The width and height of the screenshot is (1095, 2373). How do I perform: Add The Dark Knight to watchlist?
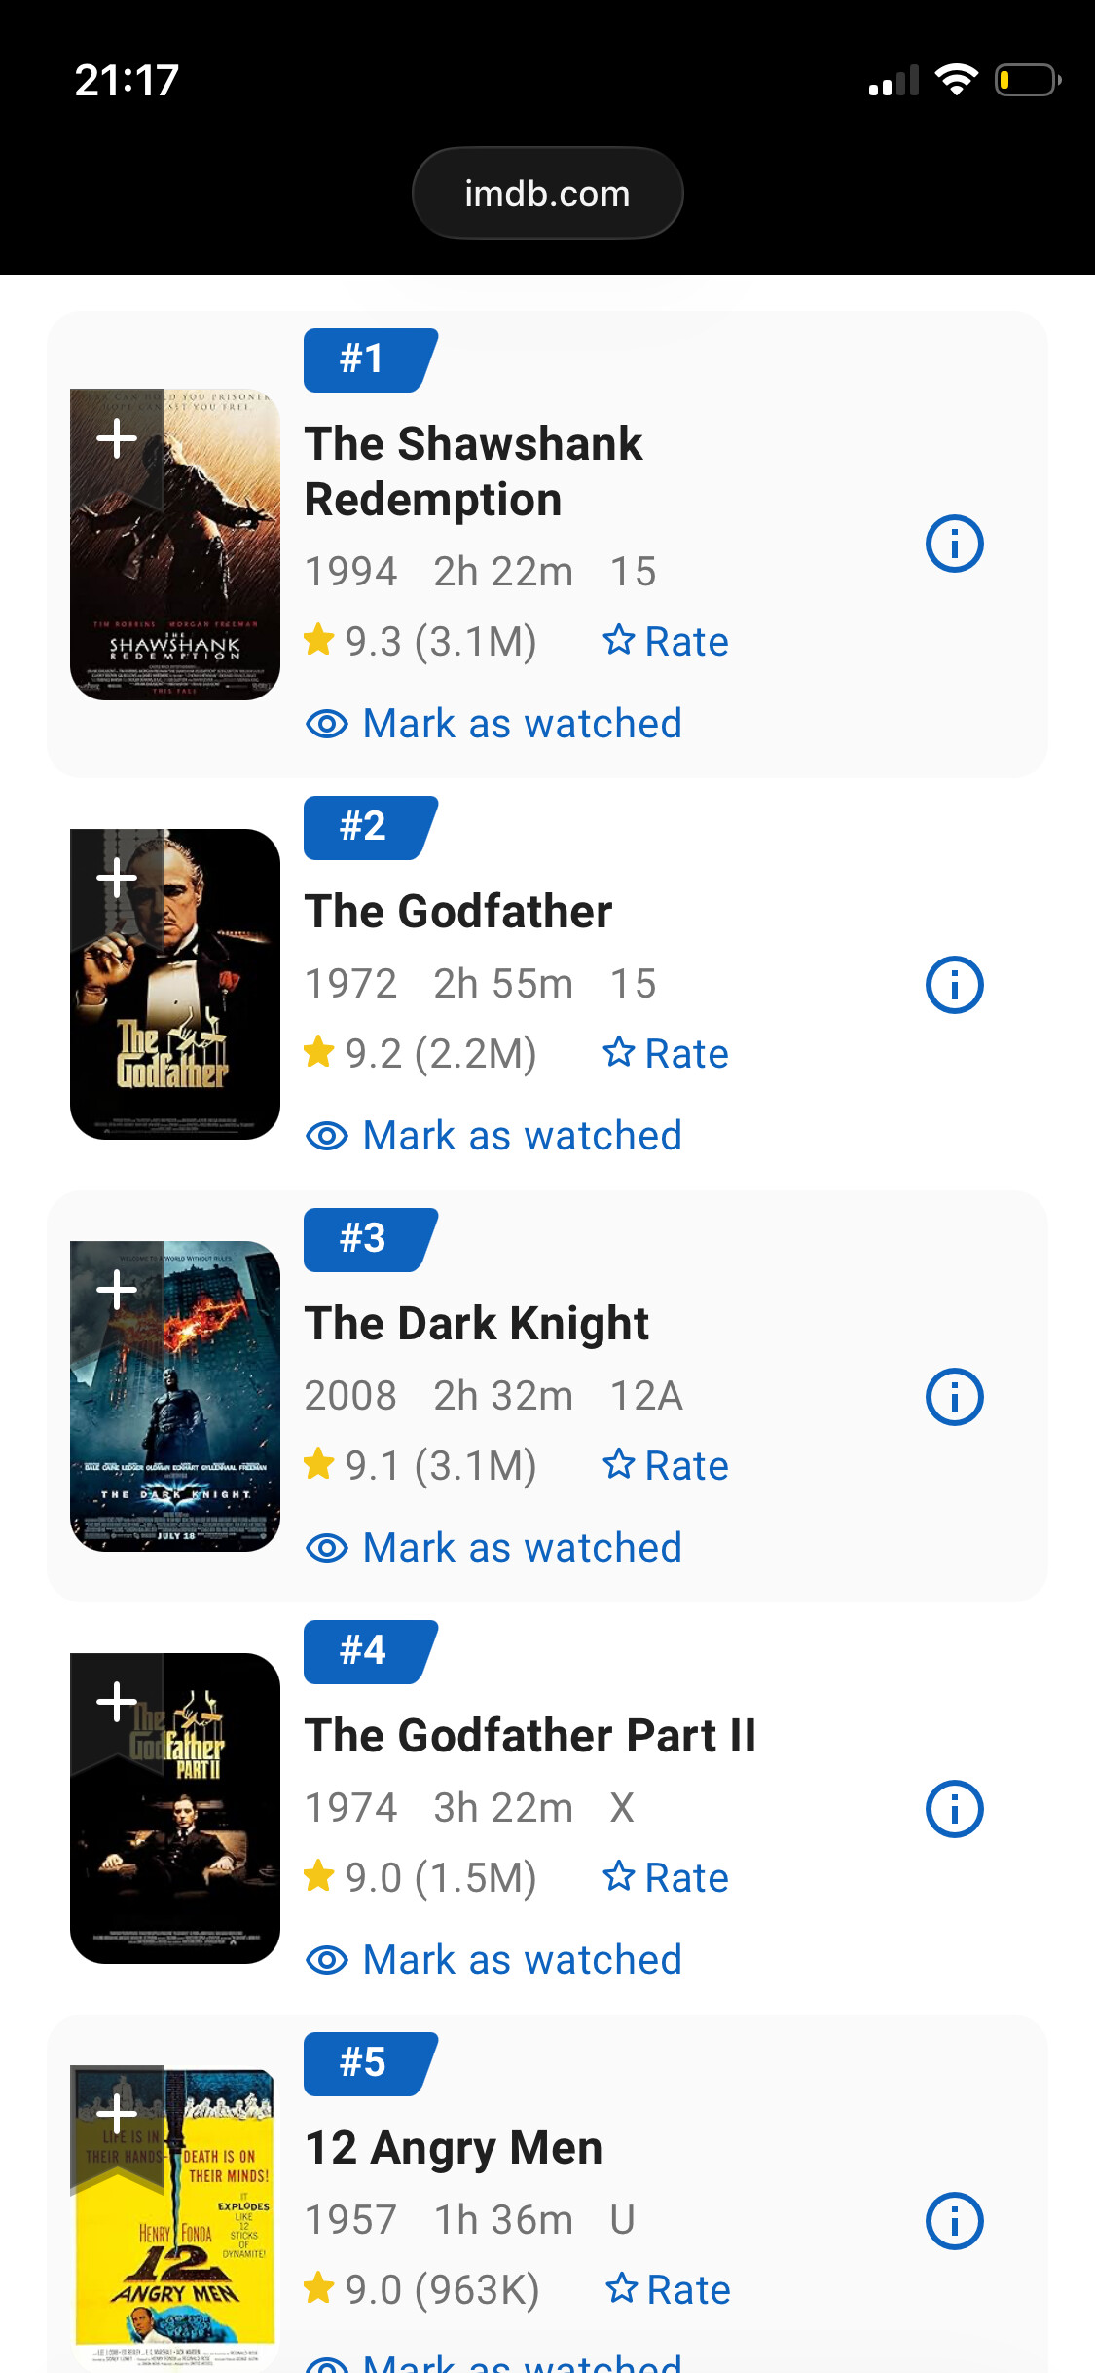[x=117, y=1291]
